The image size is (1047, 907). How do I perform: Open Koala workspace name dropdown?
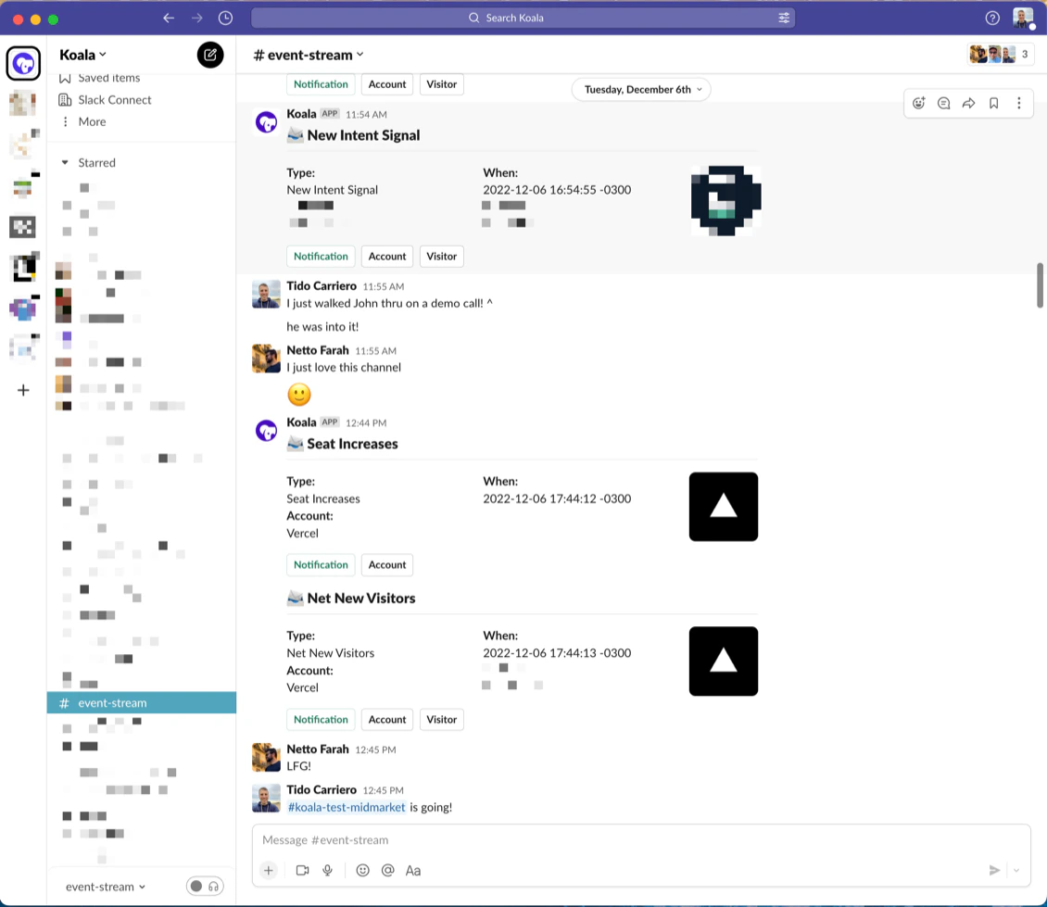click(82, 55)
